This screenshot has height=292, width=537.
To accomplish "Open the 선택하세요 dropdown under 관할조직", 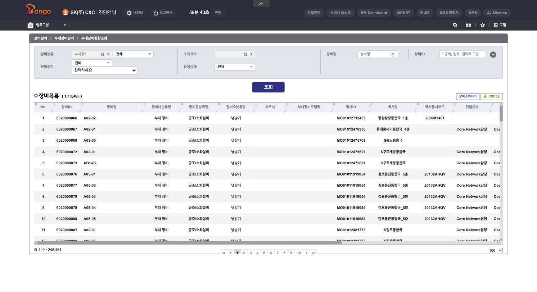I will [104, 70].
